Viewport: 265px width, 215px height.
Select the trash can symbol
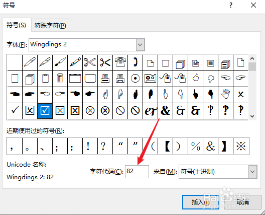click(x=60, y=79)
